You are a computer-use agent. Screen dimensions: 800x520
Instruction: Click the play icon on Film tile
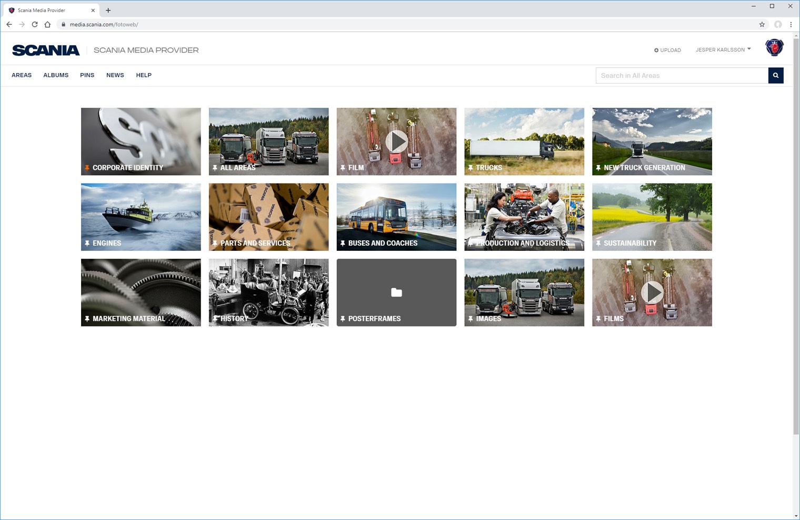pos(396,141)
